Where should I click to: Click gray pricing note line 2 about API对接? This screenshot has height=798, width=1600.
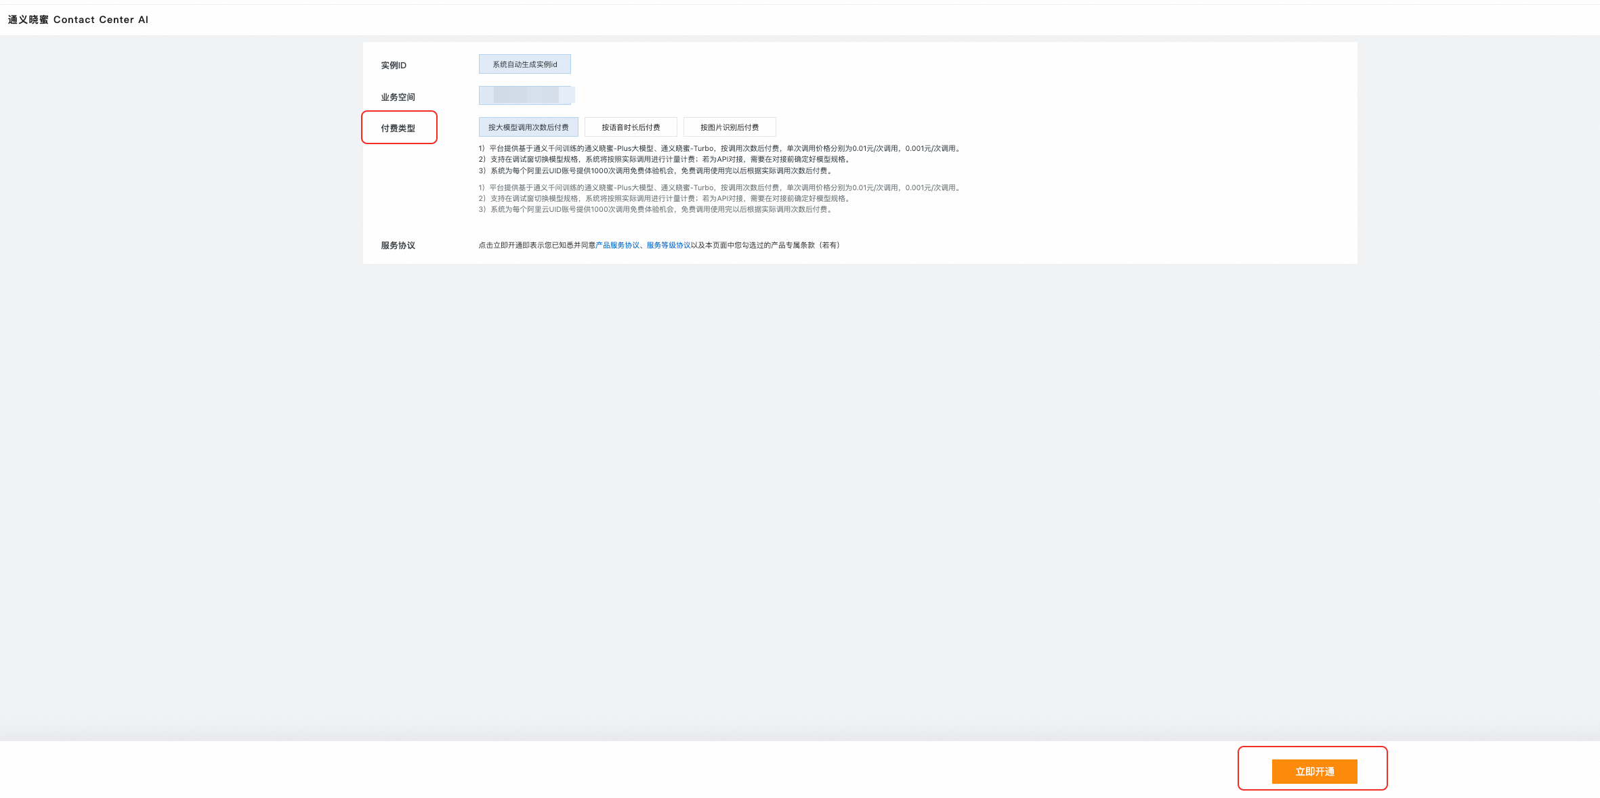click(x=665, y=199)
